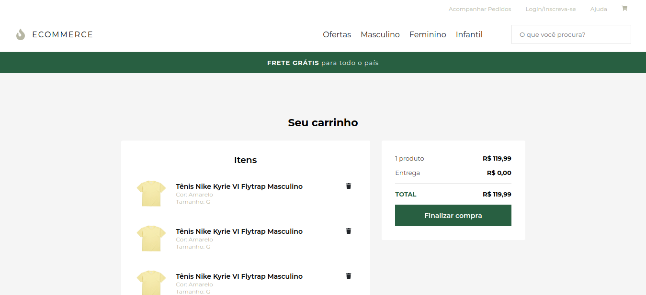Open the first item's yellow shirt thumbnail
This screenshot has height=295, width=646.
click(x=151, y=194)
